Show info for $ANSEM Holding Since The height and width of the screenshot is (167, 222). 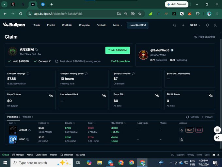[x=86, y=74]
